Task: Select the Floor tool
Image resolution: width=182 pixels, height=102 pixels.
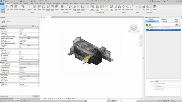Action: [44, 8]
